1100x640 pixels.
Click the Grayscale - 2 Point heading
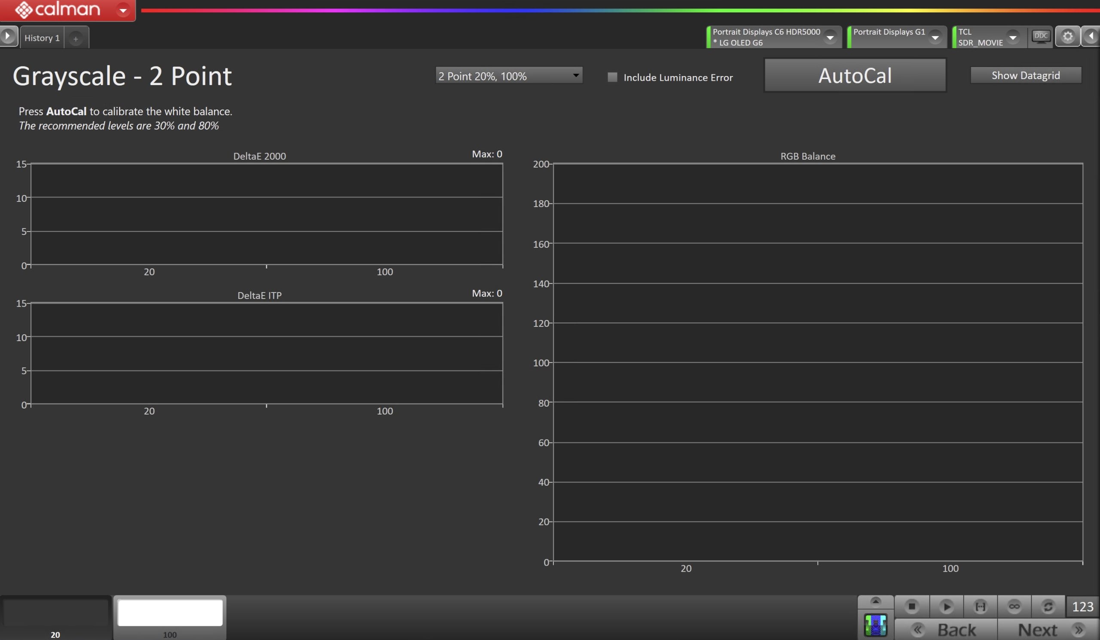(x=122, y=76)
